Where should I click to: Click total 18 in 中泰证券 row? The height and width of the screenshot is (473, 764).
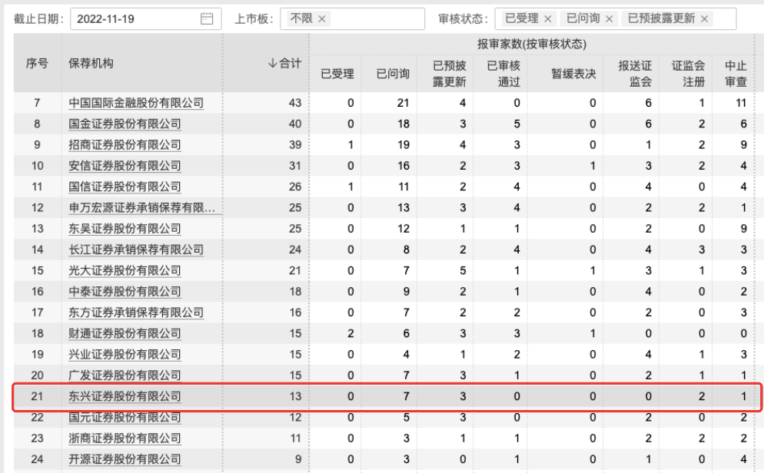295,291
